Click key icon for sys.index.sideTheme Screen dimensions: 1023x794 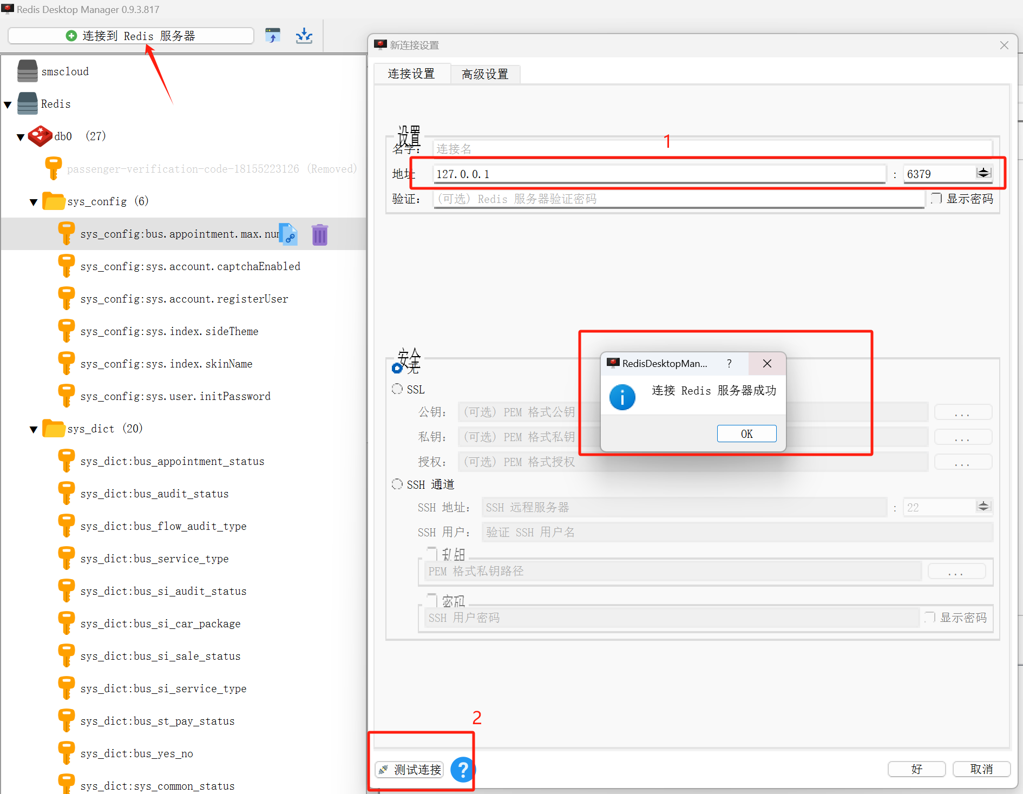click(x=66, y=331)
